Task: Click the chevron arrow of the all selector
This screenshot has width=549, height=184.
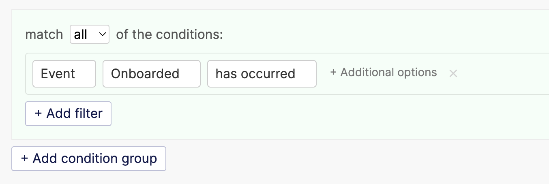Action: click(102, 34)
